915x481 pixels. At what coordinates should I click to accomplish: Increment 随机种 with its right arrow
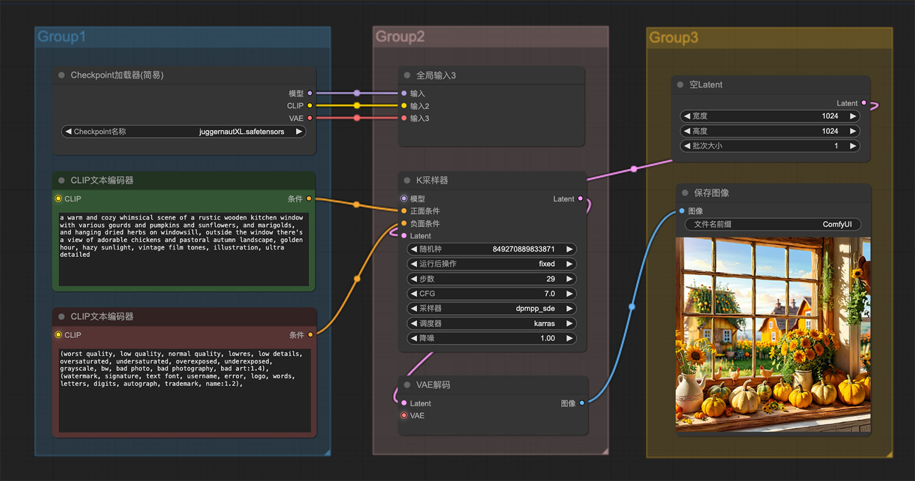click(x=569, y=249)
